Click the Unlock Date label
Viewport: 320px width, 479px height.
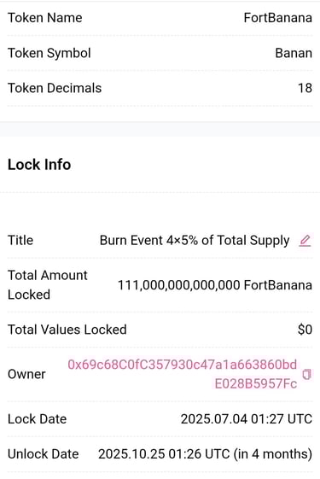pyautogui.click(x=43, y=454)
